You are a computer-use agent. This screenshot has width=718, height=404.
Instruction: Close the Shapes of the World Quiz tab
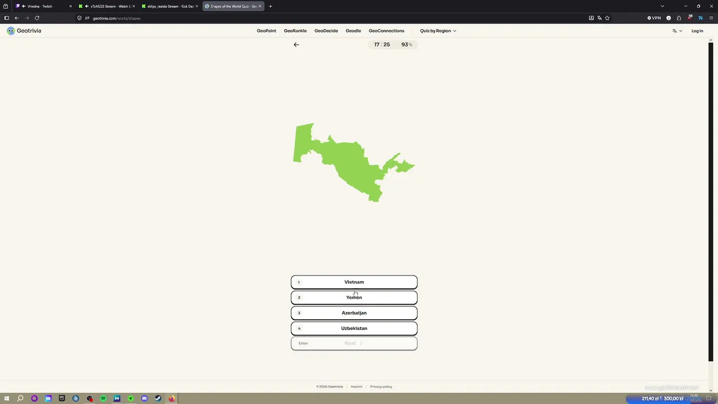tap(260, 6)
